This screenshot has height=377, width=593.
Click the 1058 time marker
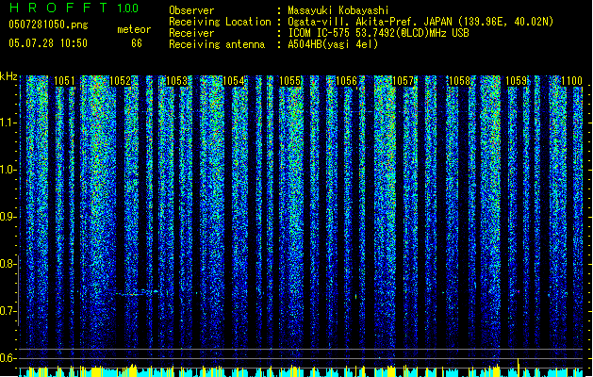pos(459,80)
